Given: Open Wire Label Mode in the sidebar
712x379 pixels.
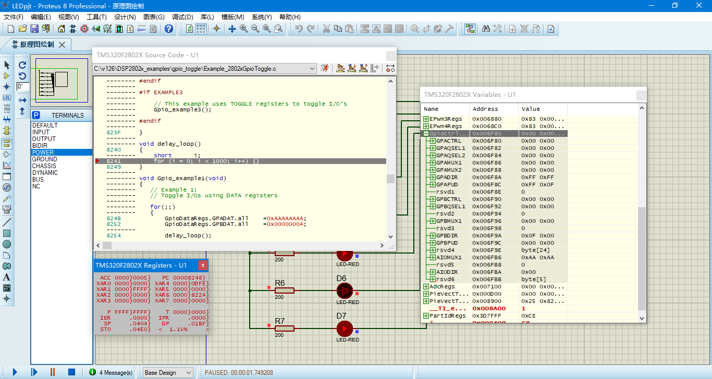Looking at the screenshot, I should point(7,97).
